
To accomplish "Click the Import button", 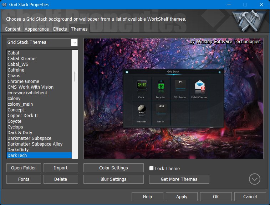I will 61,168.
